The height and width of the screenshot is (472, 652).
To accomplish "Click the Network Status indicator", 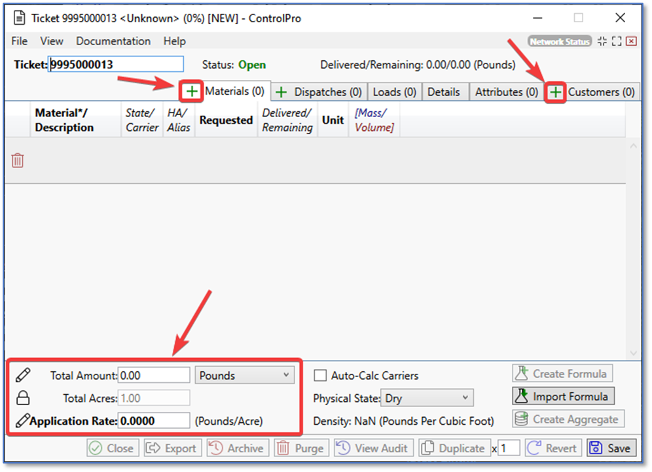I will tap(560, 41).
